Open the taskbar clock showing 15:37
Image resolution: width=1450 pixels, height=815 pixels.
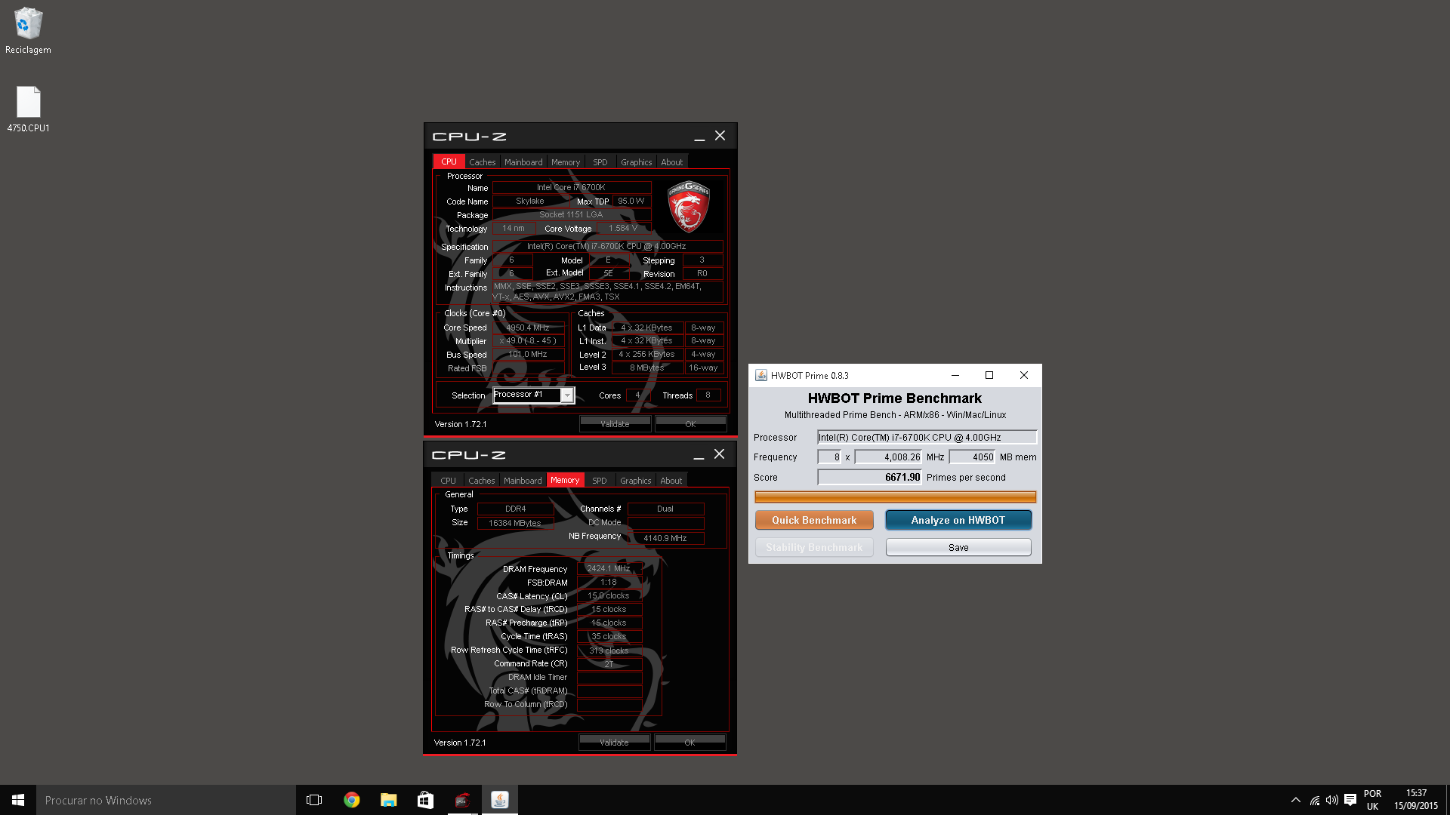(1416, 800)
